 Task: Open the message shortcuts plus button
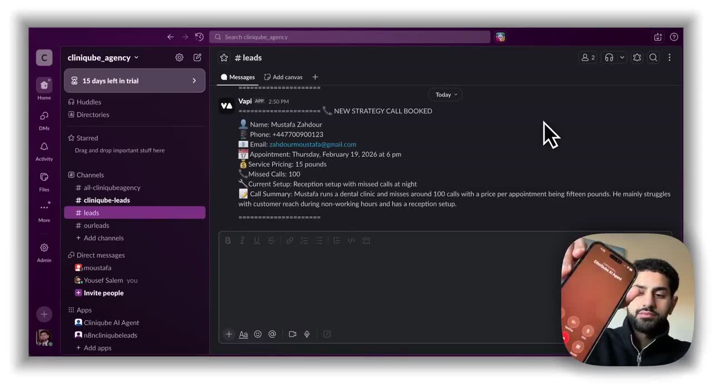pyautogui.click(x=229, y=334)
